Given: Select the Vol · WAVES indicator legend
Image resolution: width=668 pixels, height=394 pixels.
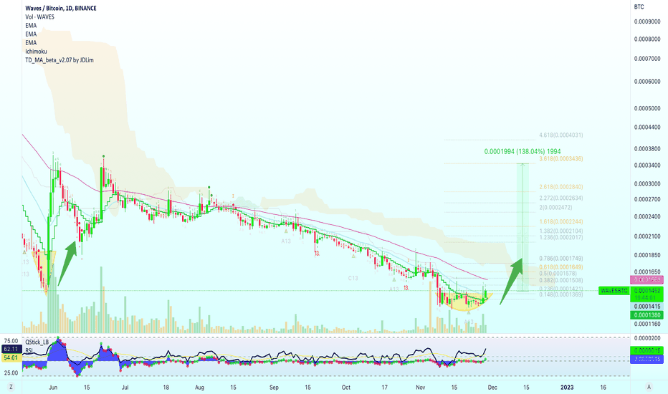Looking at the screenshot, I should 39,17.
